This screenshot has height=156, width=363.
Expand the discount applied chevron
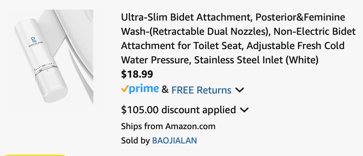point(244,110)
